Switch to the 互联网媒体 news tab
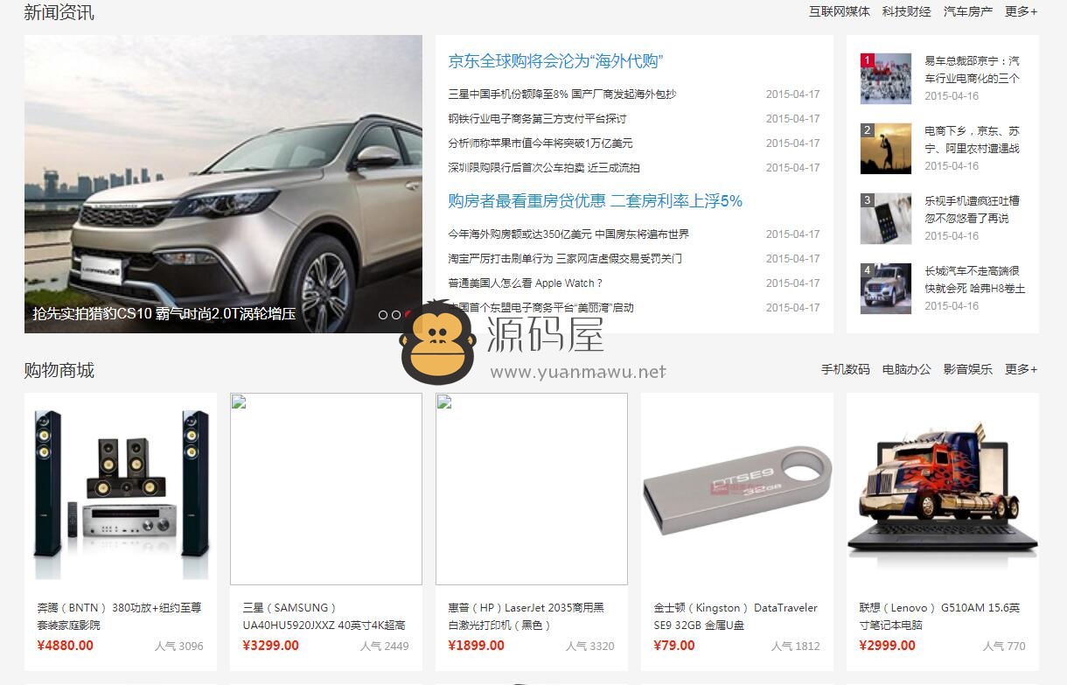This screenshot has height=685, width=1067. point(840,11)
